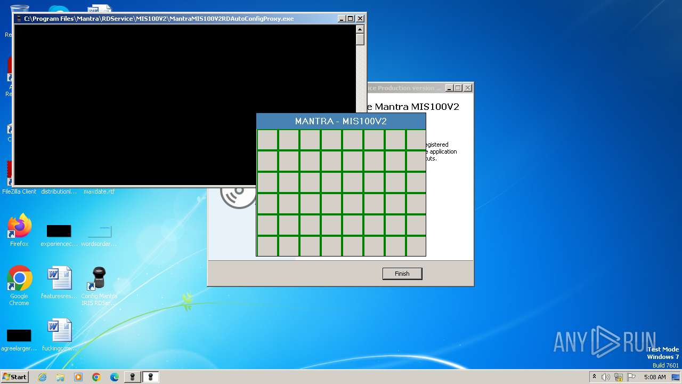The height and width of the screenshot is (384, 682).
Task: Close the Production version installer window
Action: click(467, 88)
